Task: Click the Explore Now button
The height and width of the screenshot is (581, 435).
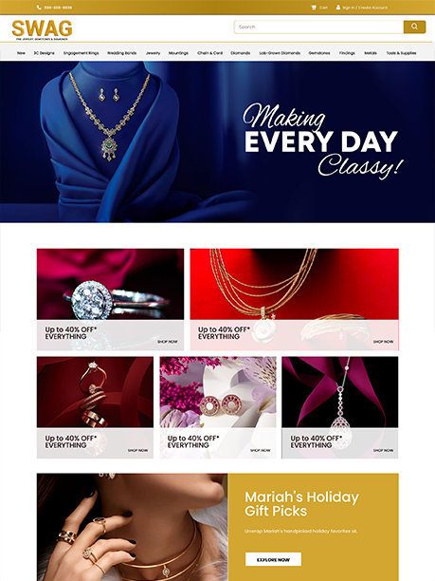Action: [x=273, y=559]
